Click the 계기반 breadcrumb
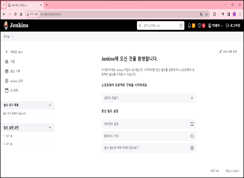The height and width of the screenshot is (178, 244). [x=7, y=37]
